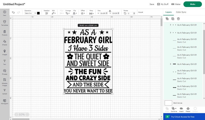This screenshot has width=205, height=120.
Task: Select the THE FUN thumbnail layer
Action: [x=175, y=87]
